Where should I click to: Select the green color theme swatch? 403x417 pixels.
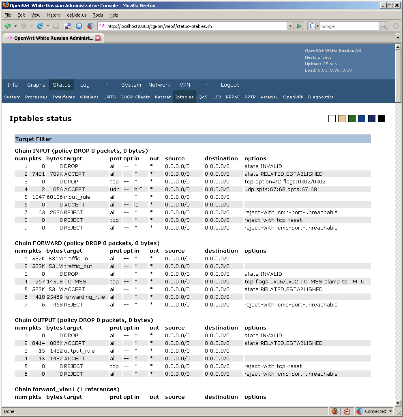tap(352, 119)
